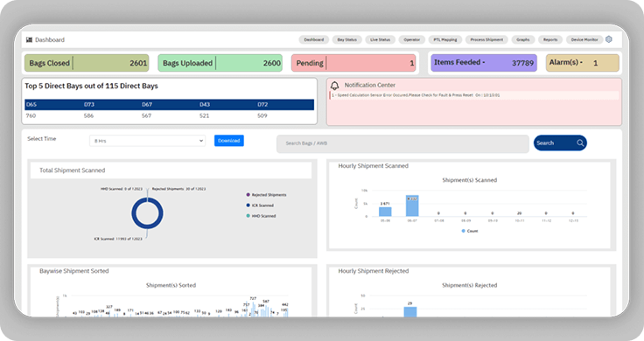Screen dimensions: 644x341
Task: Click the Notification Center bell icon
Action: (335, 86)
